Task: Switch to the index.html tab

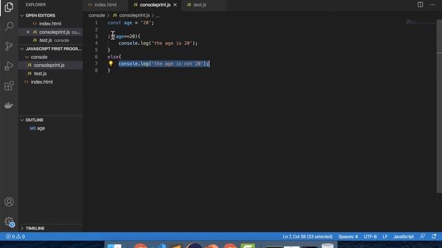Action: pyautogui.click(x=105, y=5)
